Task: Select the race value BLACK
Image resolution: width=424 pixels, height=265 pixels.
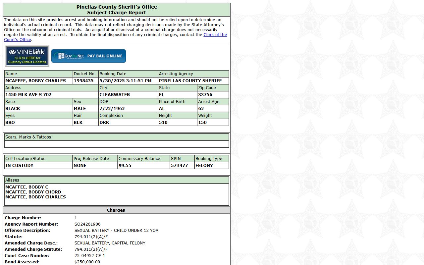Action: coord(39,109)
